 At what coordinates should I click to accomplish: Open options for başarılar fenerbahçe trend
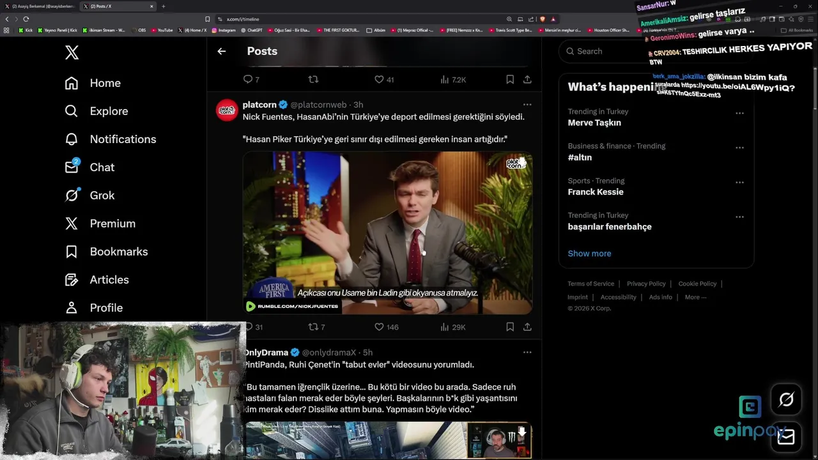pos(739,217)
